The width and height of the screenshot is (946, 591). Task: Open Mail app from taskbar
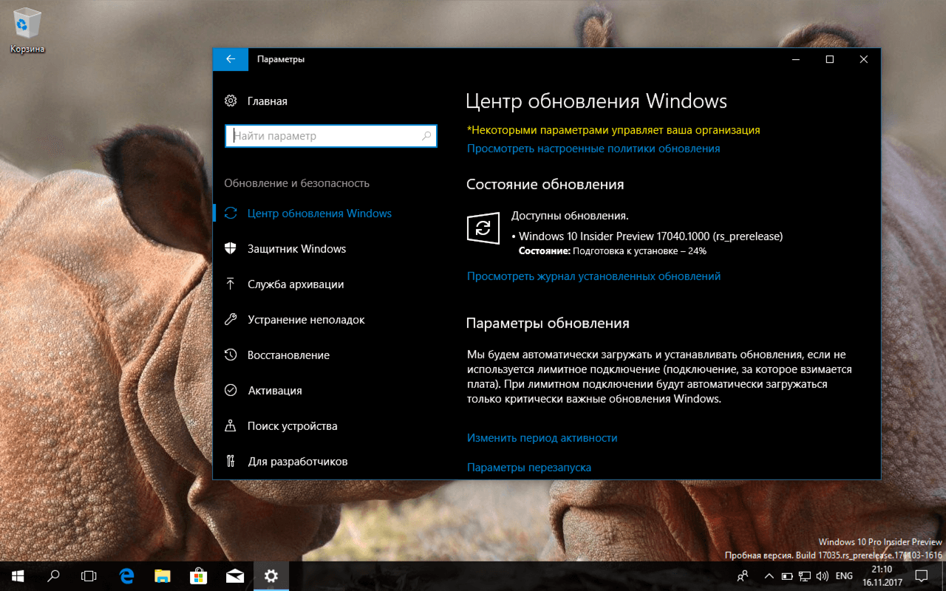coord(235,576)
